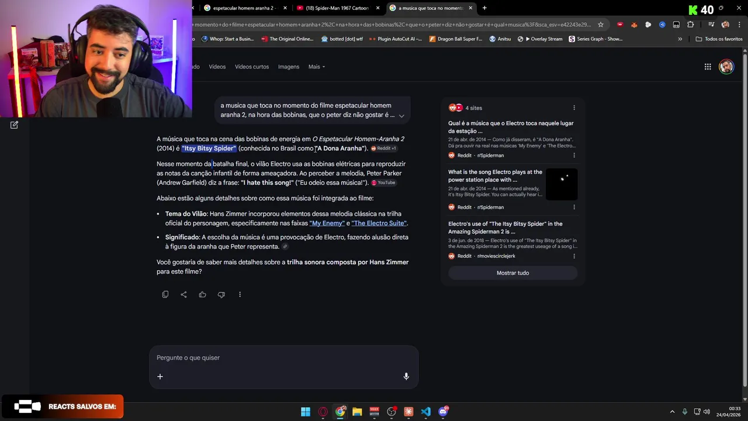748x421 pixels.
Task: Give thumbs up to the answer
Action: (202, 295)
